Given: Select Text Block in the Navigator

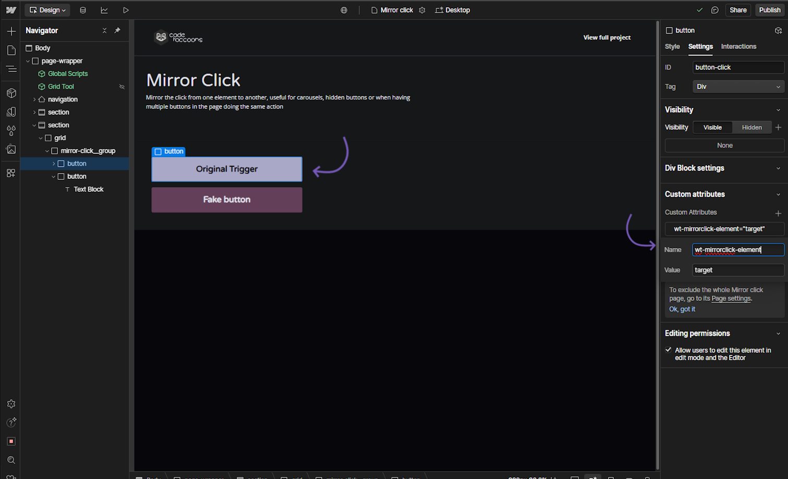Looking at the screenshot, I should pyautogui.click(x=89, y=189).
